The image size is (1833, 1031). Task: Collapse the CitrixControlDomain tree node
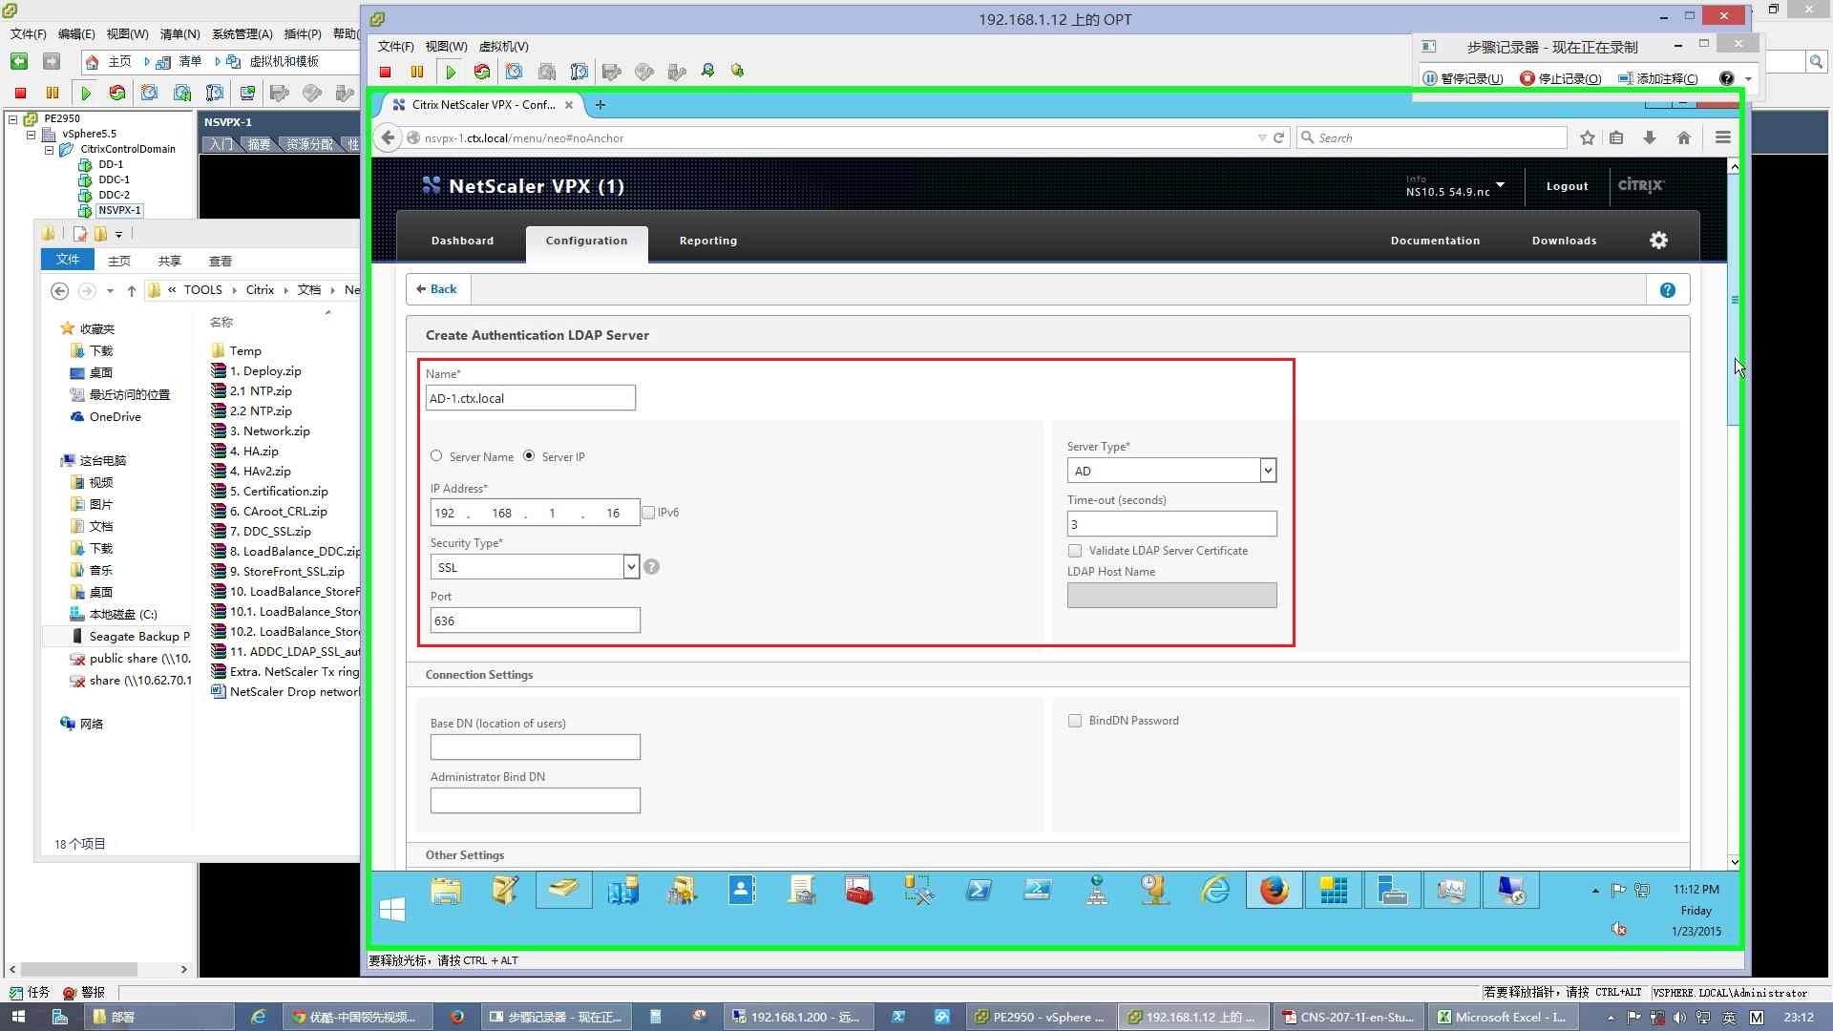click(x=49, y=150)
